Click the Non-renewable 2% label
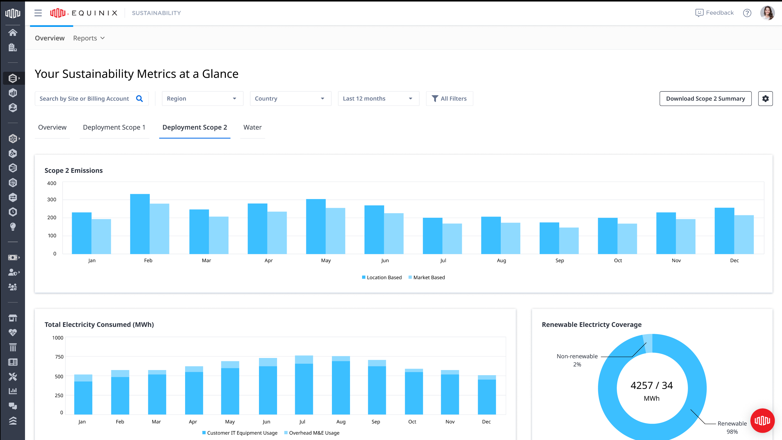This screenshot has width=782, height=440. 577,360
